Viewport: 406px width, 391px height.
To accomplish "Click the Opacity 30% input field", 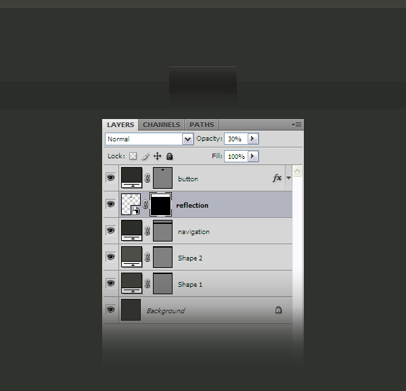I will coord(236,139).
